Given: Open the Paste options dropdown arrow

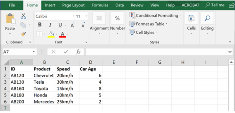Looking at the screenshot, I should click(10, 34).
